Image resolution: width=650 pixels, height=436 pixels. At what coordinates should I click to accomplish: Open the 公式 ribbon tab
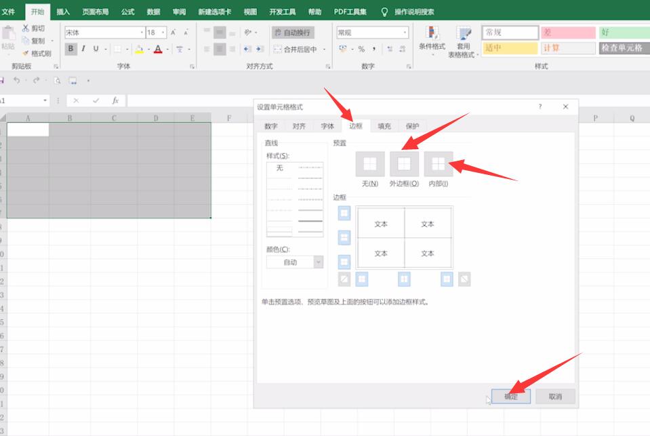pyautogui.click(x=127, y=12)
